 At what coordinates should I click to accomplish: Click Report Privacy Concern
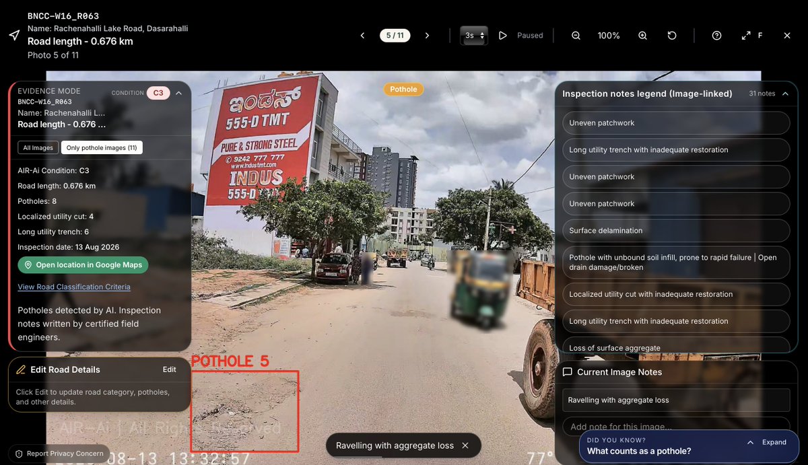(x=59, y=454)
